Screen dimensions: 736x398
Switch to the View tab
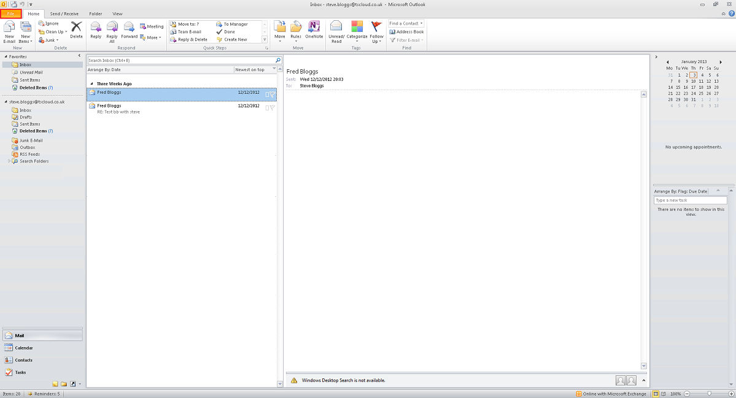pos(117,13)
